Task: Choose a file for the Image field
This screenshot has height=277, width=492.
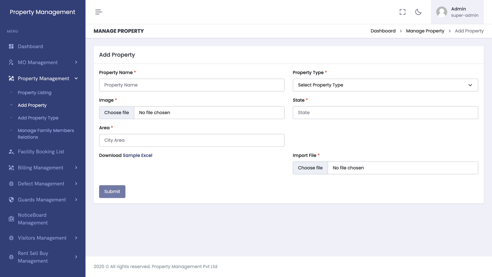Action: [x=117, y=113]
